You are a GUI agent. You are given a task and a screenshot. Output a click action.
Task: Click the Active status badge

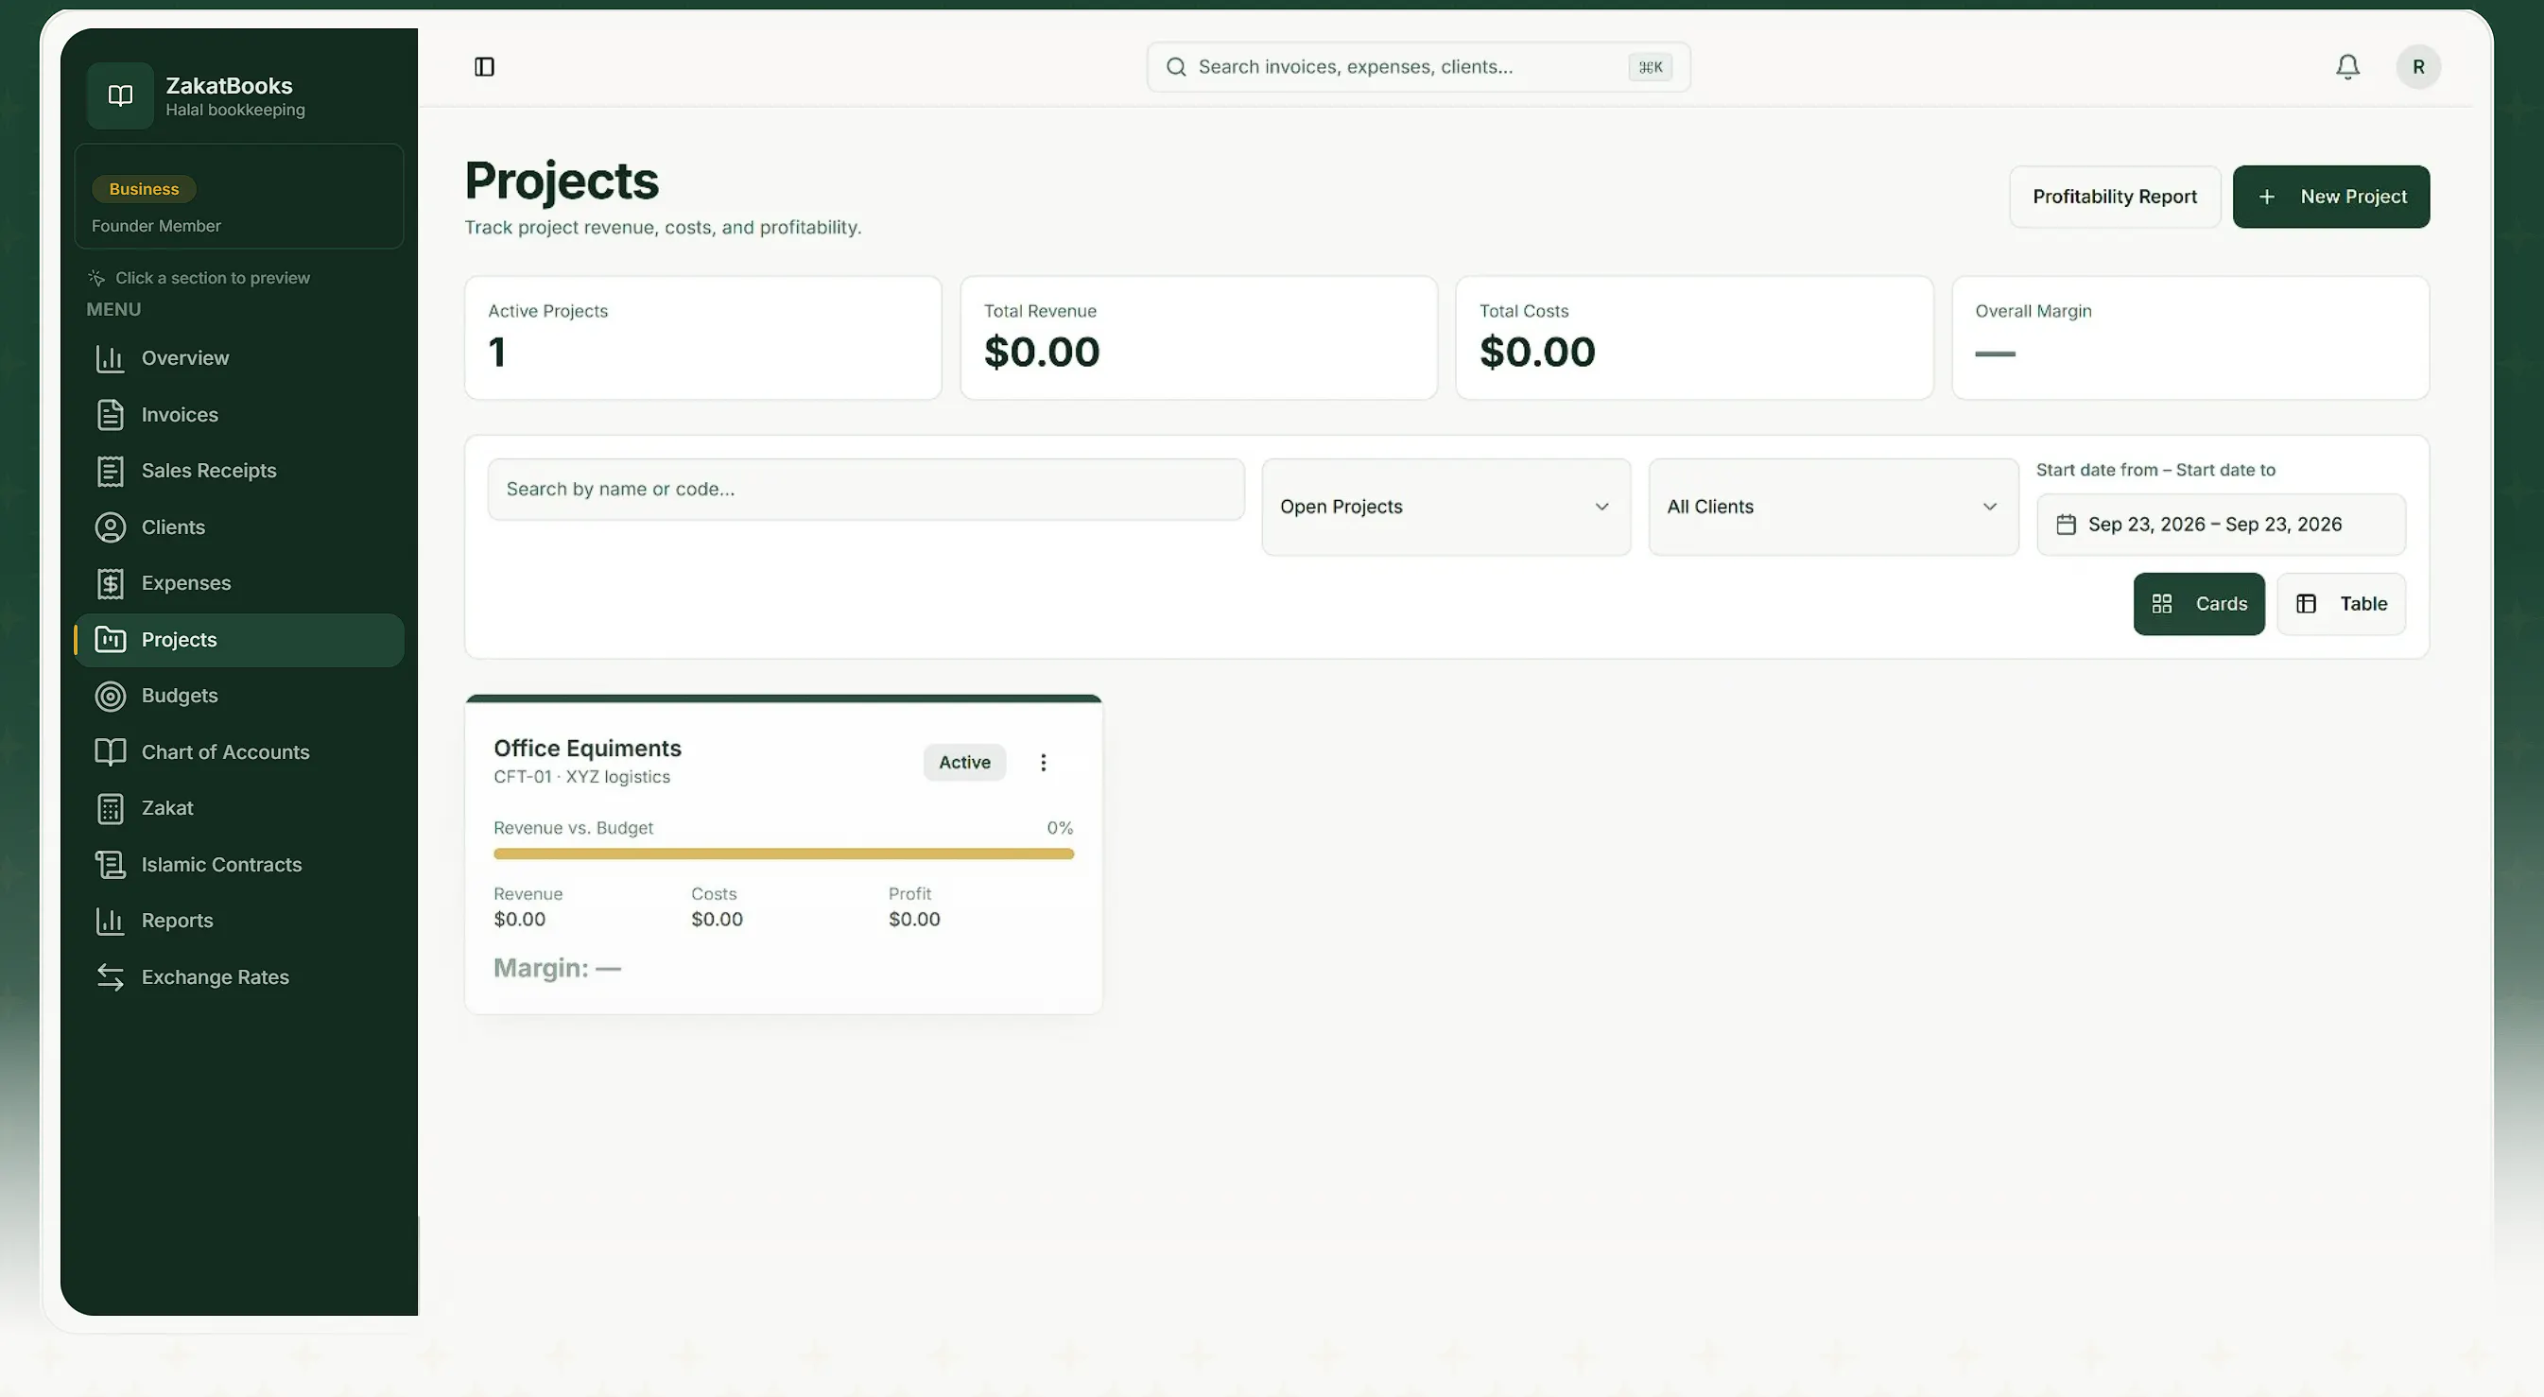click(964, 761)
